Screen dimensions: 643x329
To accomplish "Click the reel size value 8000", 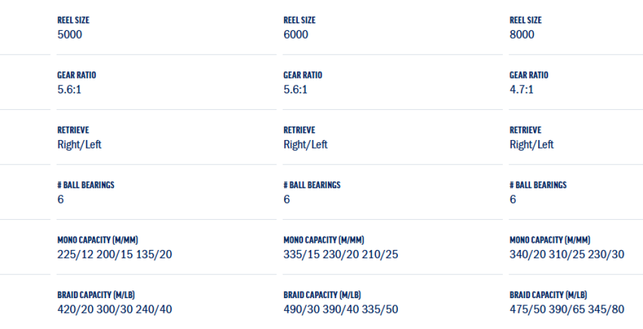I will (x=521, y=35).
